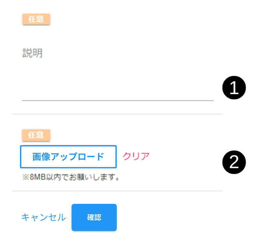Click the black number 2 circle marker
Screen dimensions: 258x249
point(234,162)
